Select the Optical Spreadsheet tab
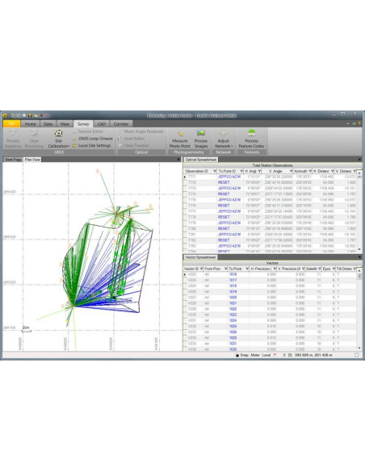The width and height of the screenshot is (365, 471). 200,160
